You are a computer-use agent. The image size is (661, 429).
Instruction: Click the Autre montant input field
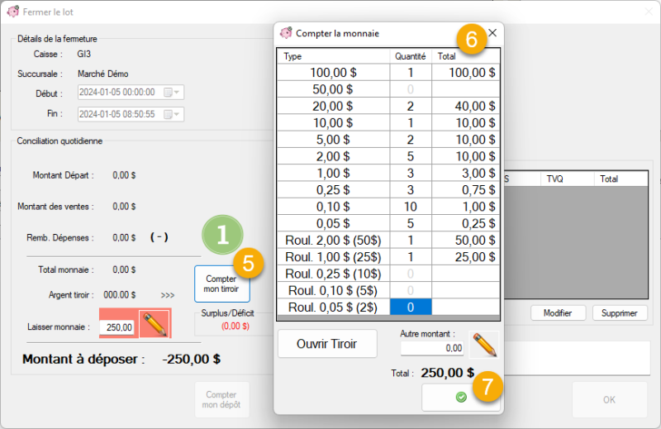[x=432, y=348]
